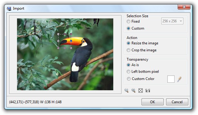
Task: Confirm import with OK button
Action: (152, 102)
